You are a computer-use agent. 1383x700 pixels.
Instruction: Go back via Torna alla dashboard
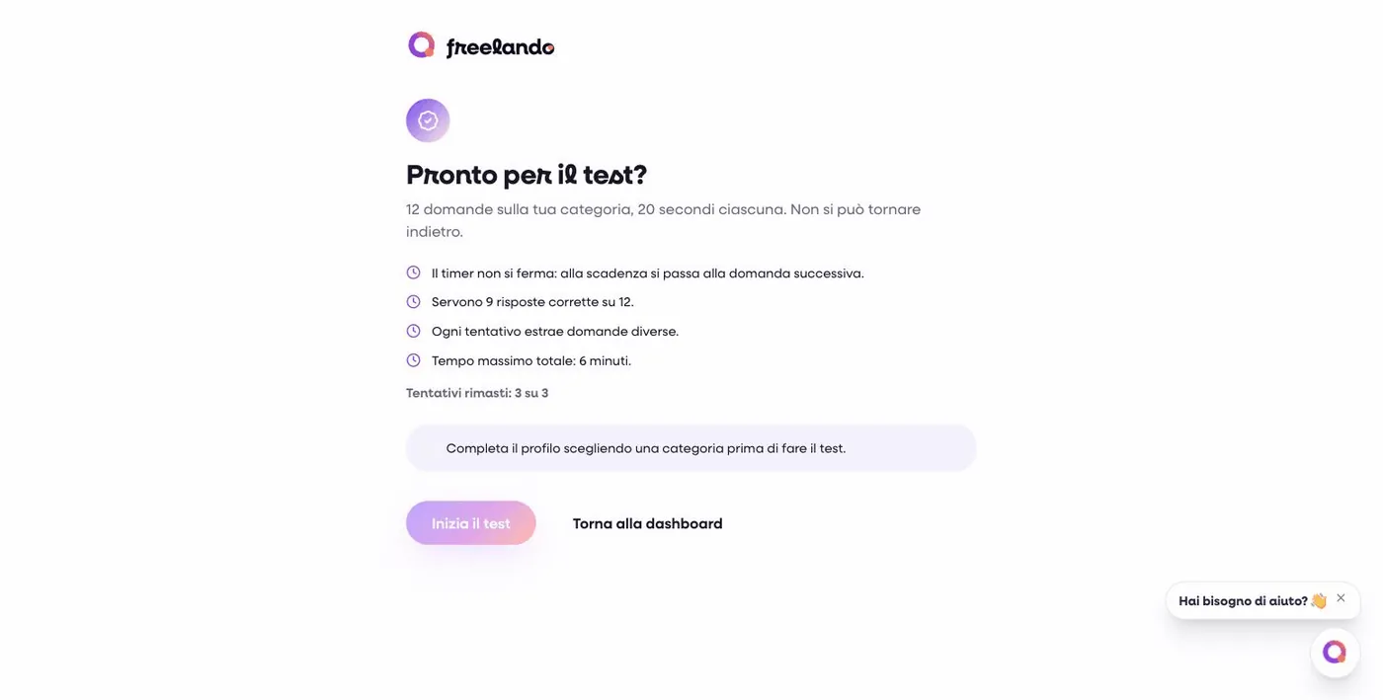(x=648, y=523)
